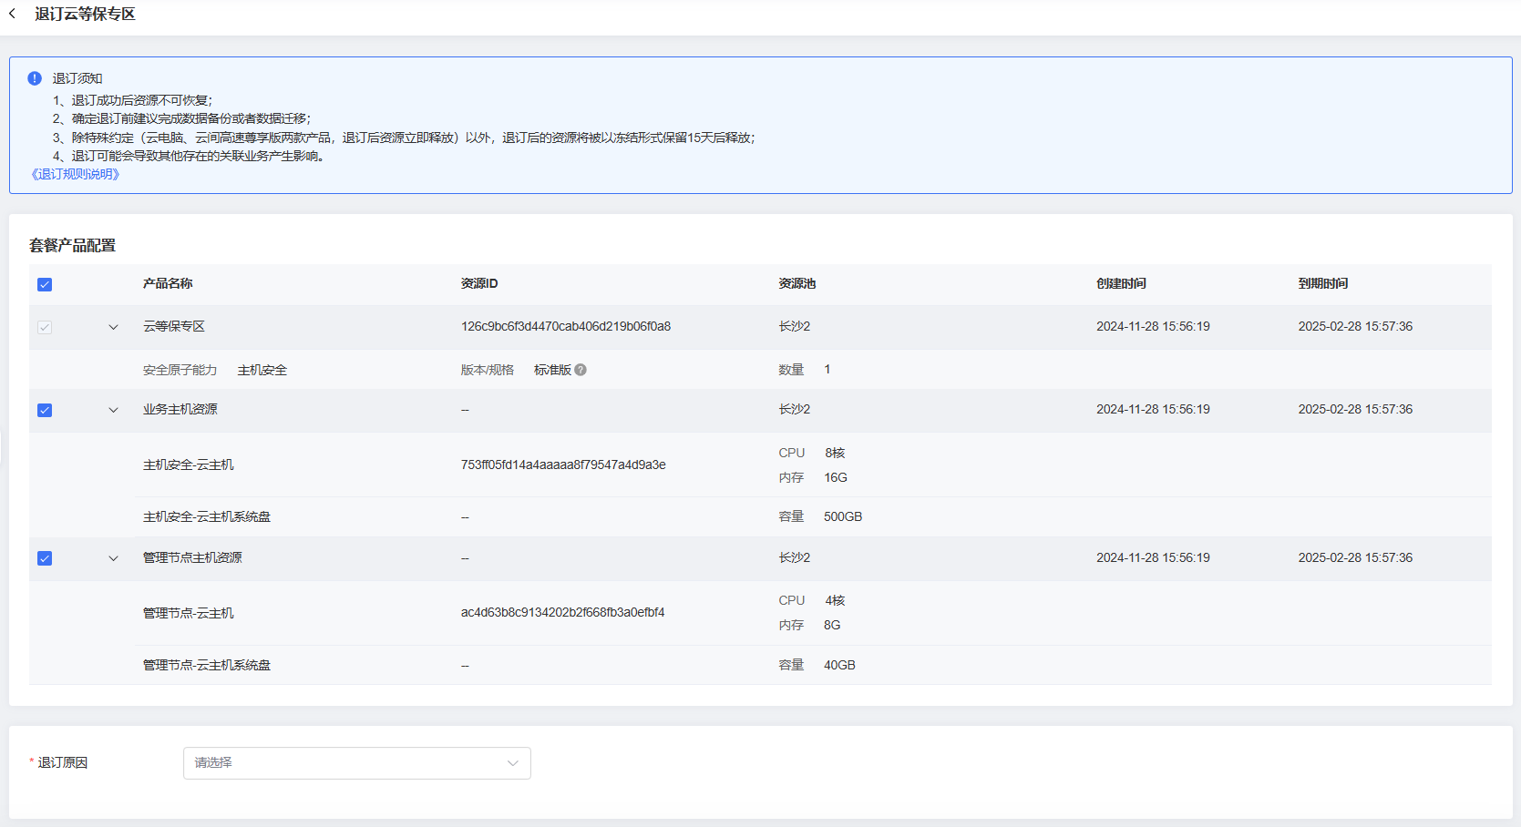This screenshot has width=1521, height=827.
Task: Click the 管理节点-云主机系统盘 row label
Action: [207, 665]
